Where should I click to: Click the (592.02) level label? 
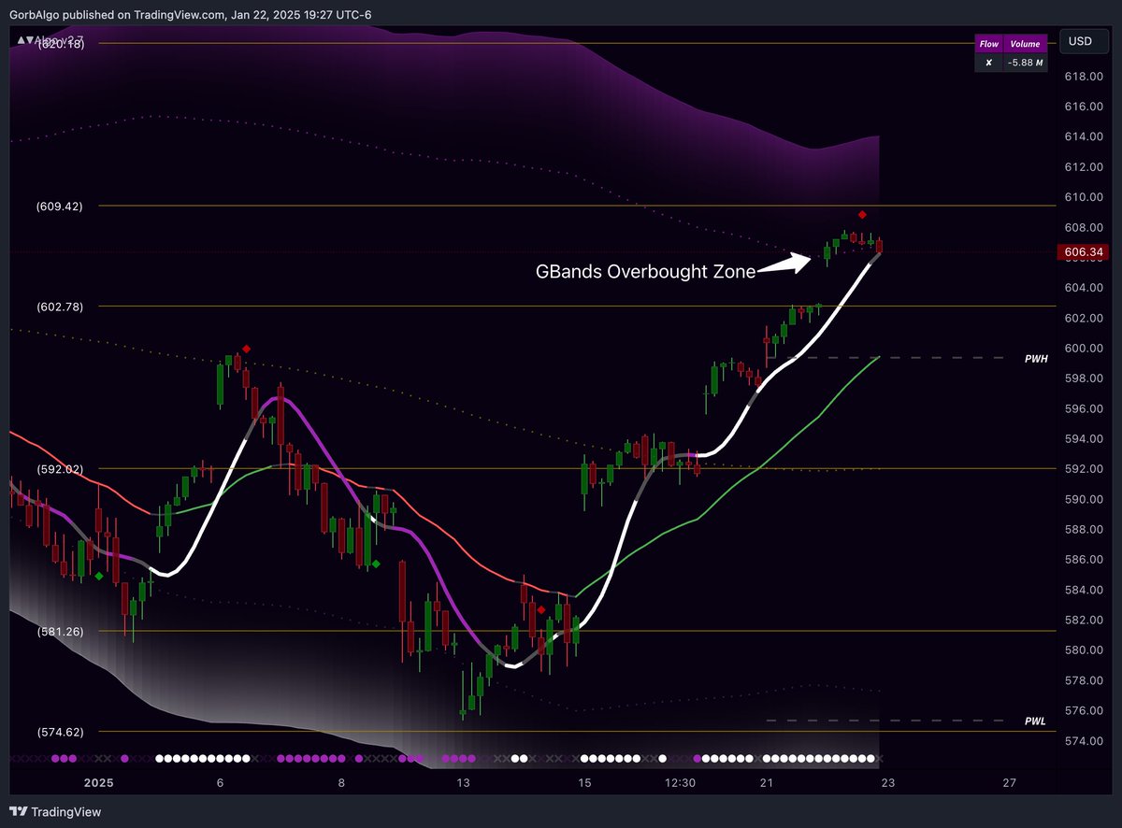click(x=60, y=468)
